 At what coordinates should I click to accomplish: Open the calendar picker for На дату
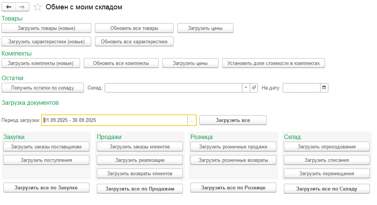point(324,88)
